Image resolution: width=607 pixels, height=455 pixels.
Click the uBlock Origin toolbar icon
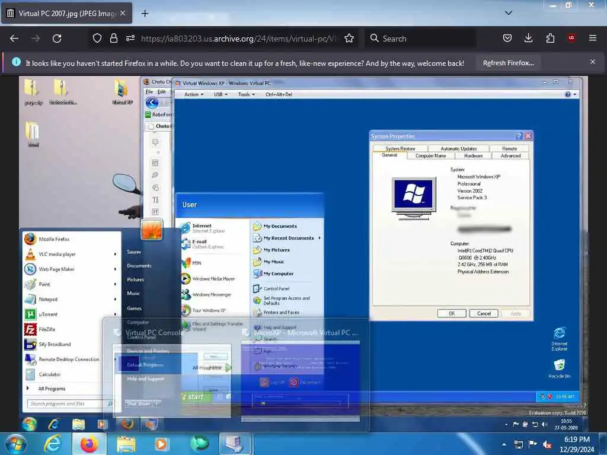[571, 38]
